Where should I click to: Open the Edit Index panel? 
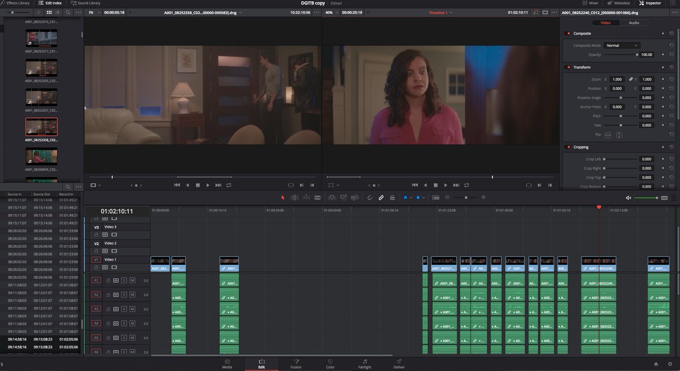click(50, 3)
